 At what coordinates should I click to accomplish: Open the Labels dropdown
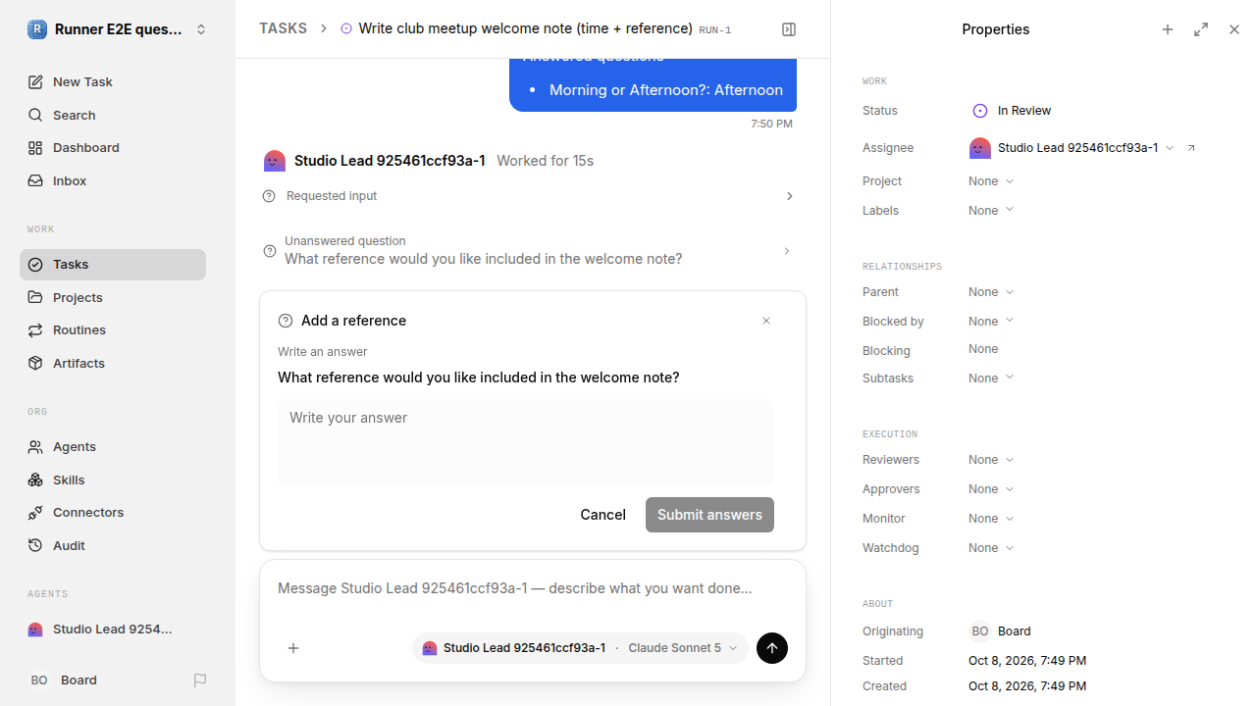[991, 211]
